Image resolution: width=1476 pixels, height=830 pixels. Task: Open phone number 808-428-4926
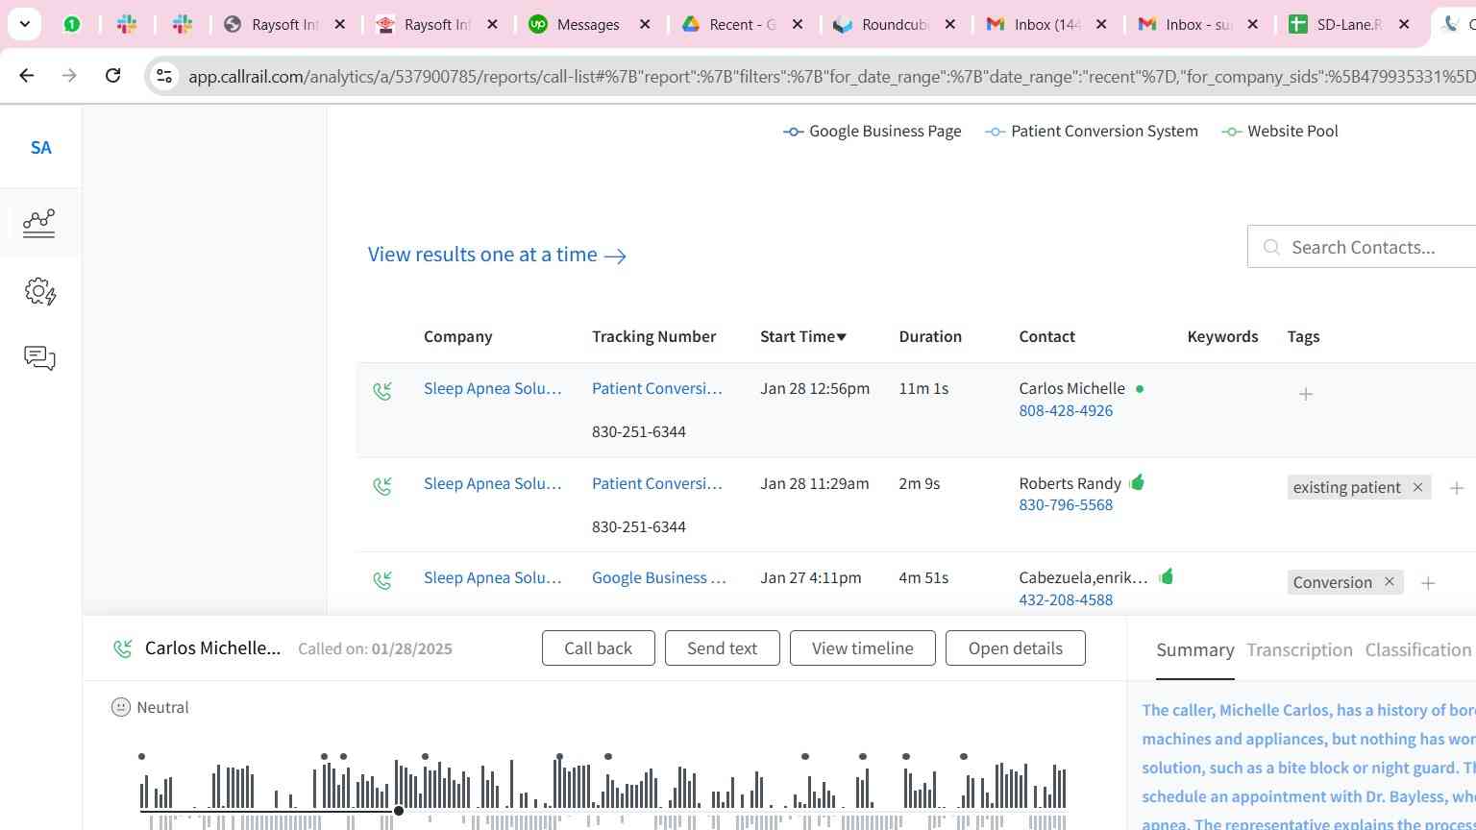1066,410
